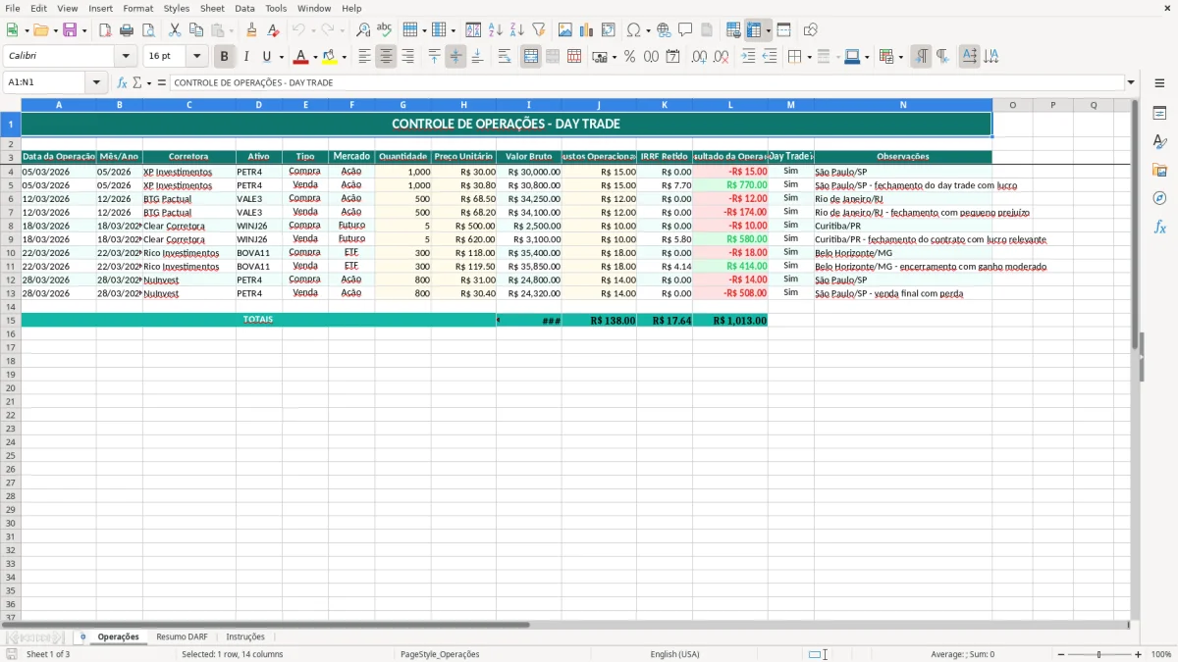The height and width of the screenshot is (662, 1178).
Task: Switch to the Resumo DARF sheet tab
Action: click(182, 637)
